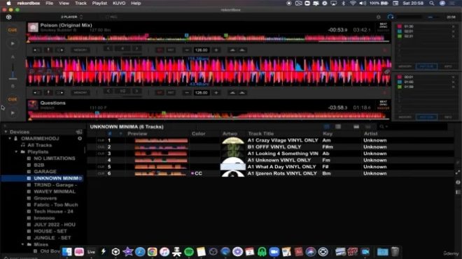Collapse the Playlists folder
The image size is (462, 259).
(17, 152)
